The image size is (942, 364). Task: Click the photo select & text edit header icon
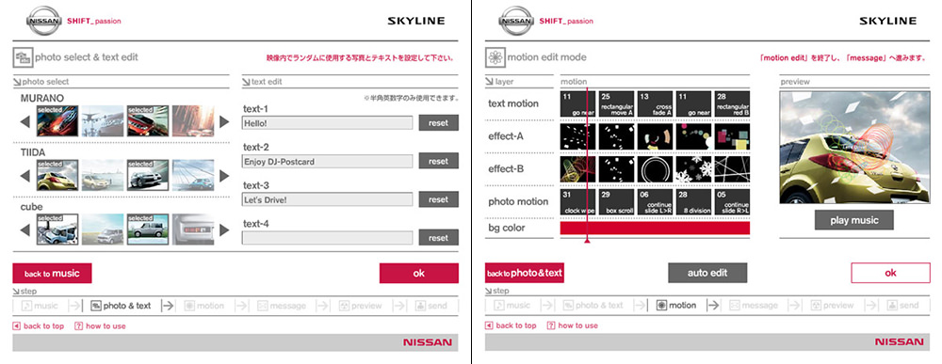click(x=23, y=57)
